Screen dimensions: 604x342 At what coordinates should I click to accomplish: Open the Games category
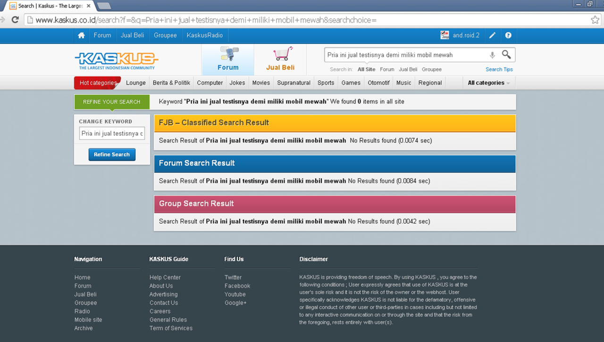(351, 83)
